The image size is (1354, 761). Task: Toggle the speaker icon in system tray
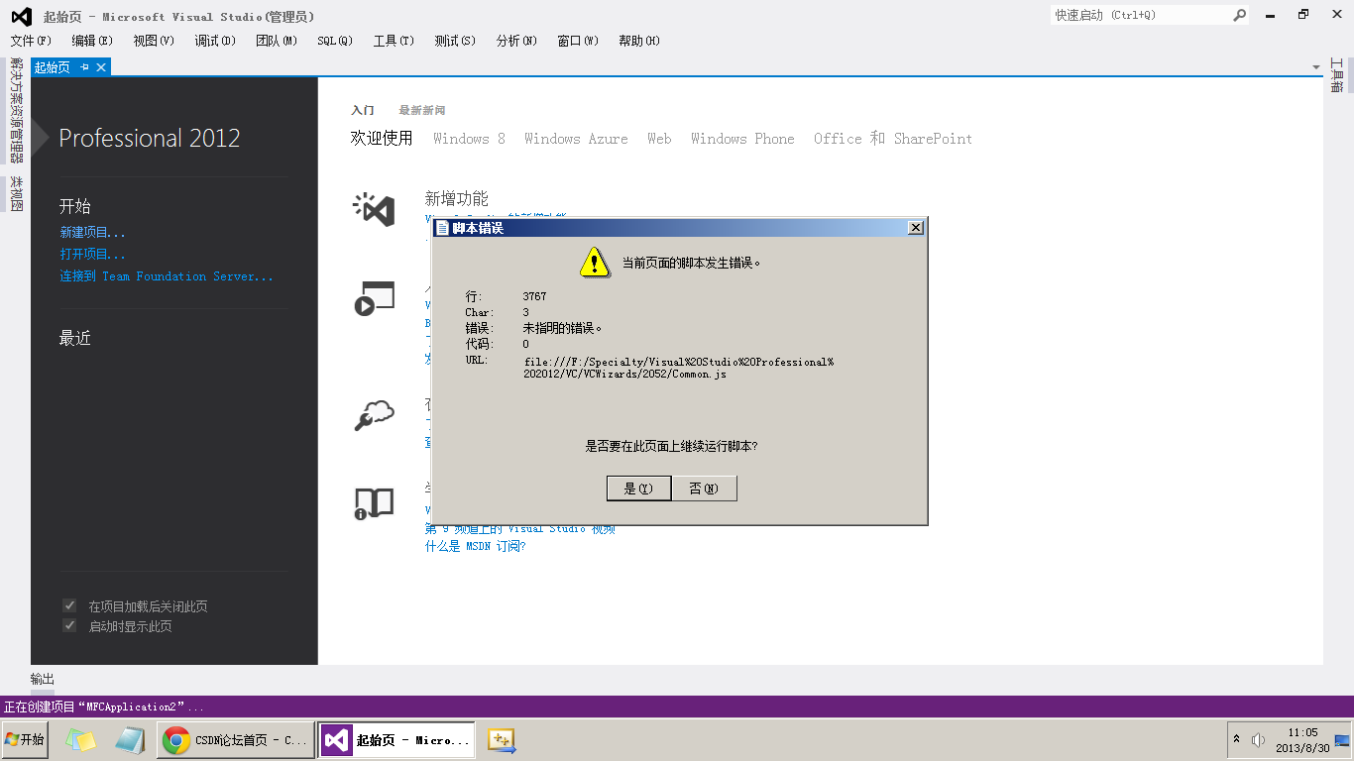click(1257, 739)
